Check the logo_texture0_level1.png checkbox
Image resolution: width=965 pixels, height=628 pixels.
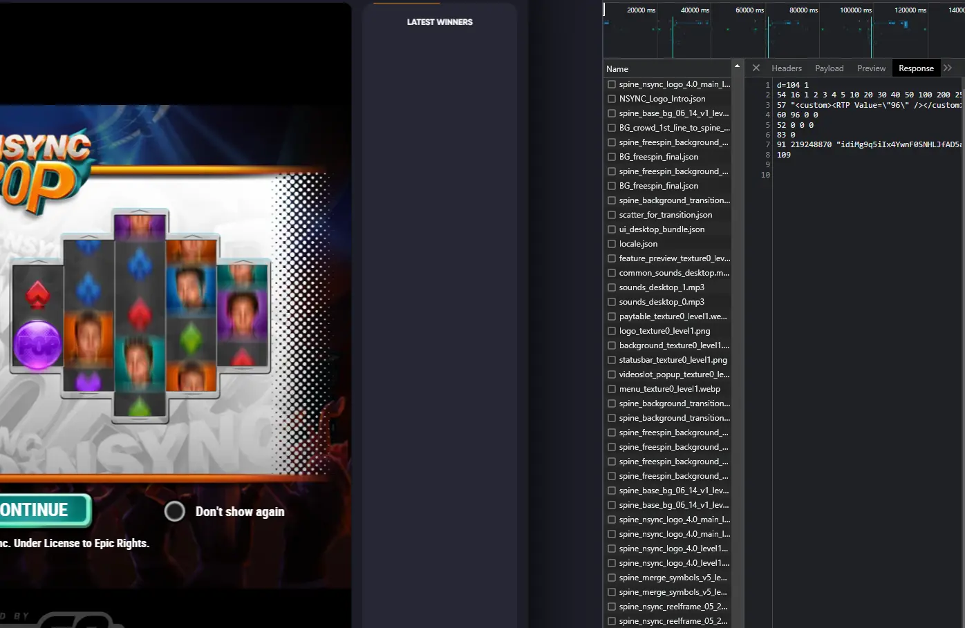(612, 331)
